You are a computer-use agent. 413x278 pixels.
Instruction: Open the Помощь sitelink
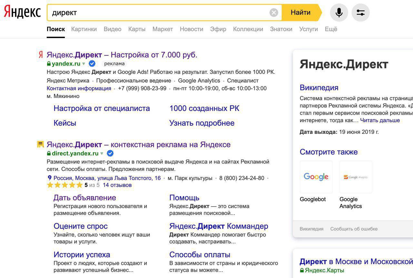(184, 198)
